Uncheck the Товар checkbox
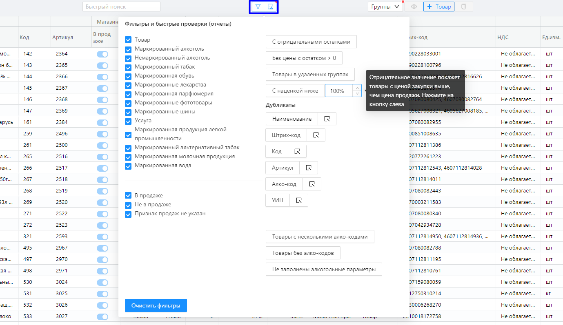The height and width of the screenshot is (325, 563). pyautogui.click(x=128, y=40)
